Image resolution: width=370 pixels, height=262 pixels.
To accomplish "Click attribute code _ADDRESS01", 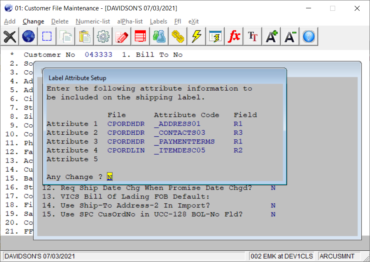I will 177,124.
